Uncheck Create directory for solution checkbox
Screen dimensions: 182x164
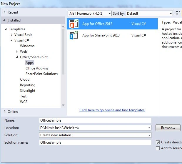click(158, 142)
